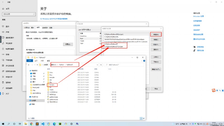Open Settings gear icon in taskbar
Viewport: 224px width, 126px height.
click(x=71, y=124)
